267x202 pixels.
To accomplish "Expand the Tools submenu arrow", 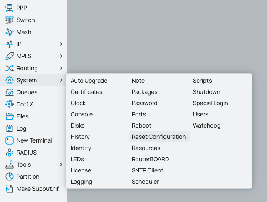I will (61, 165).
